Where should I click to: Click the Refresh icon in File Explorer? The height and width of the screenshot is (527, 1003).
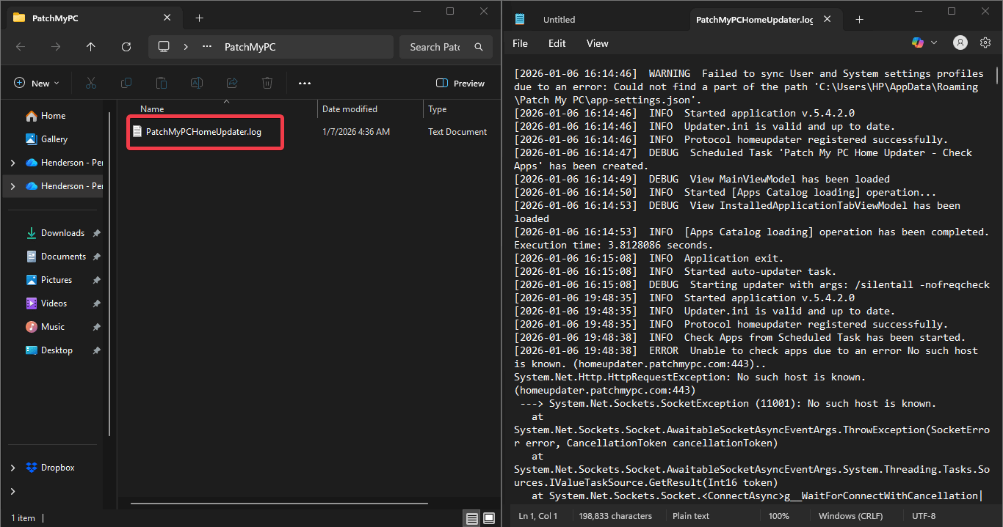tap(126, 47)
